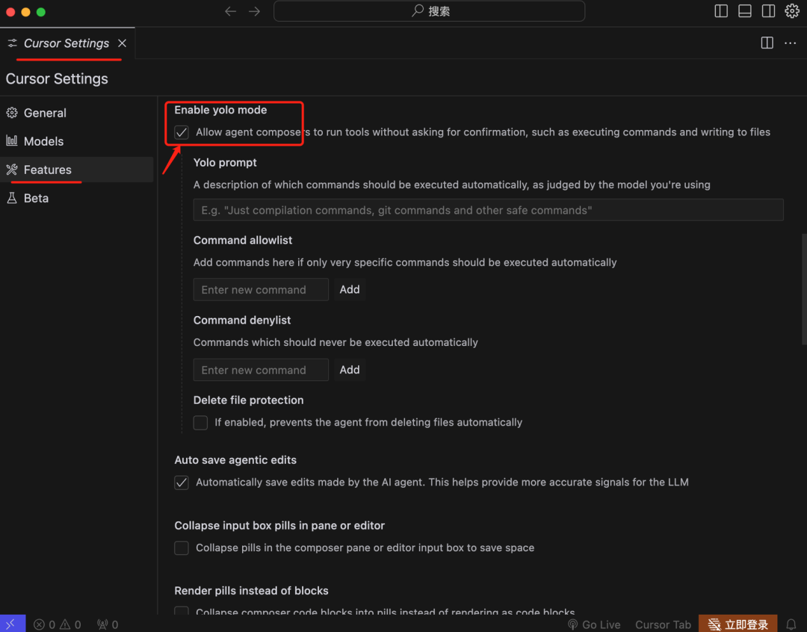This screenshot has height=632, width=807.
Task: Toggle secondary sidebar layout icon
Action: pyautogui.click(x=768, y=10)
